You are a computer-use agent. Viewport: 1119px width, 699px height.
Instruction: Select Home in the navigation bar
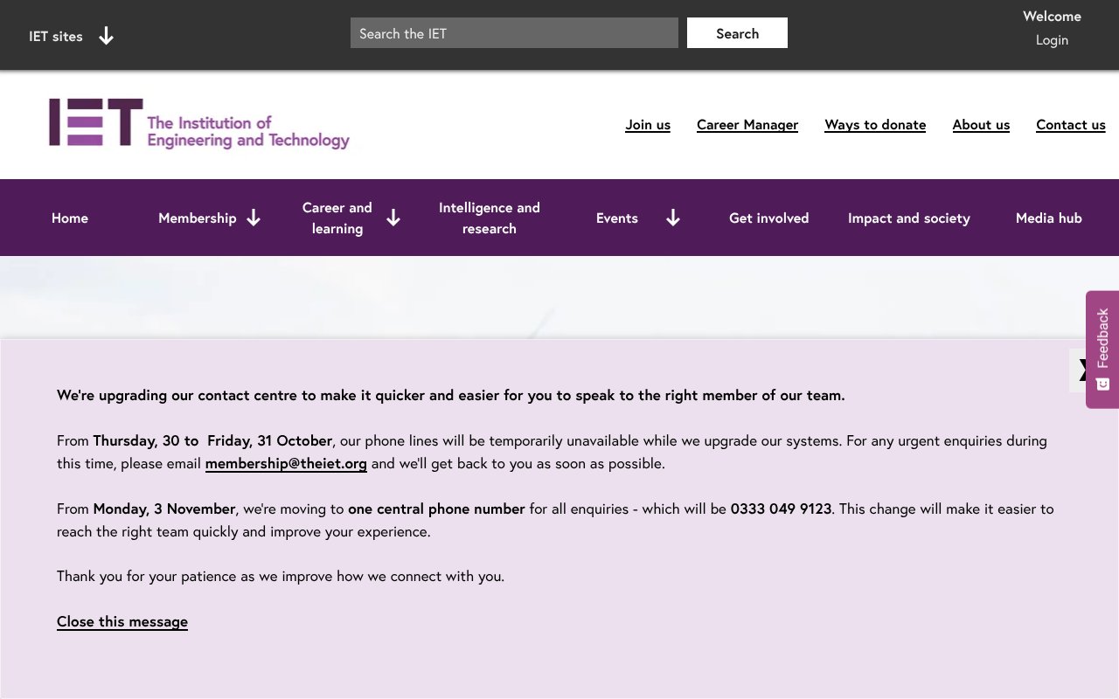(x=70, y=218)
